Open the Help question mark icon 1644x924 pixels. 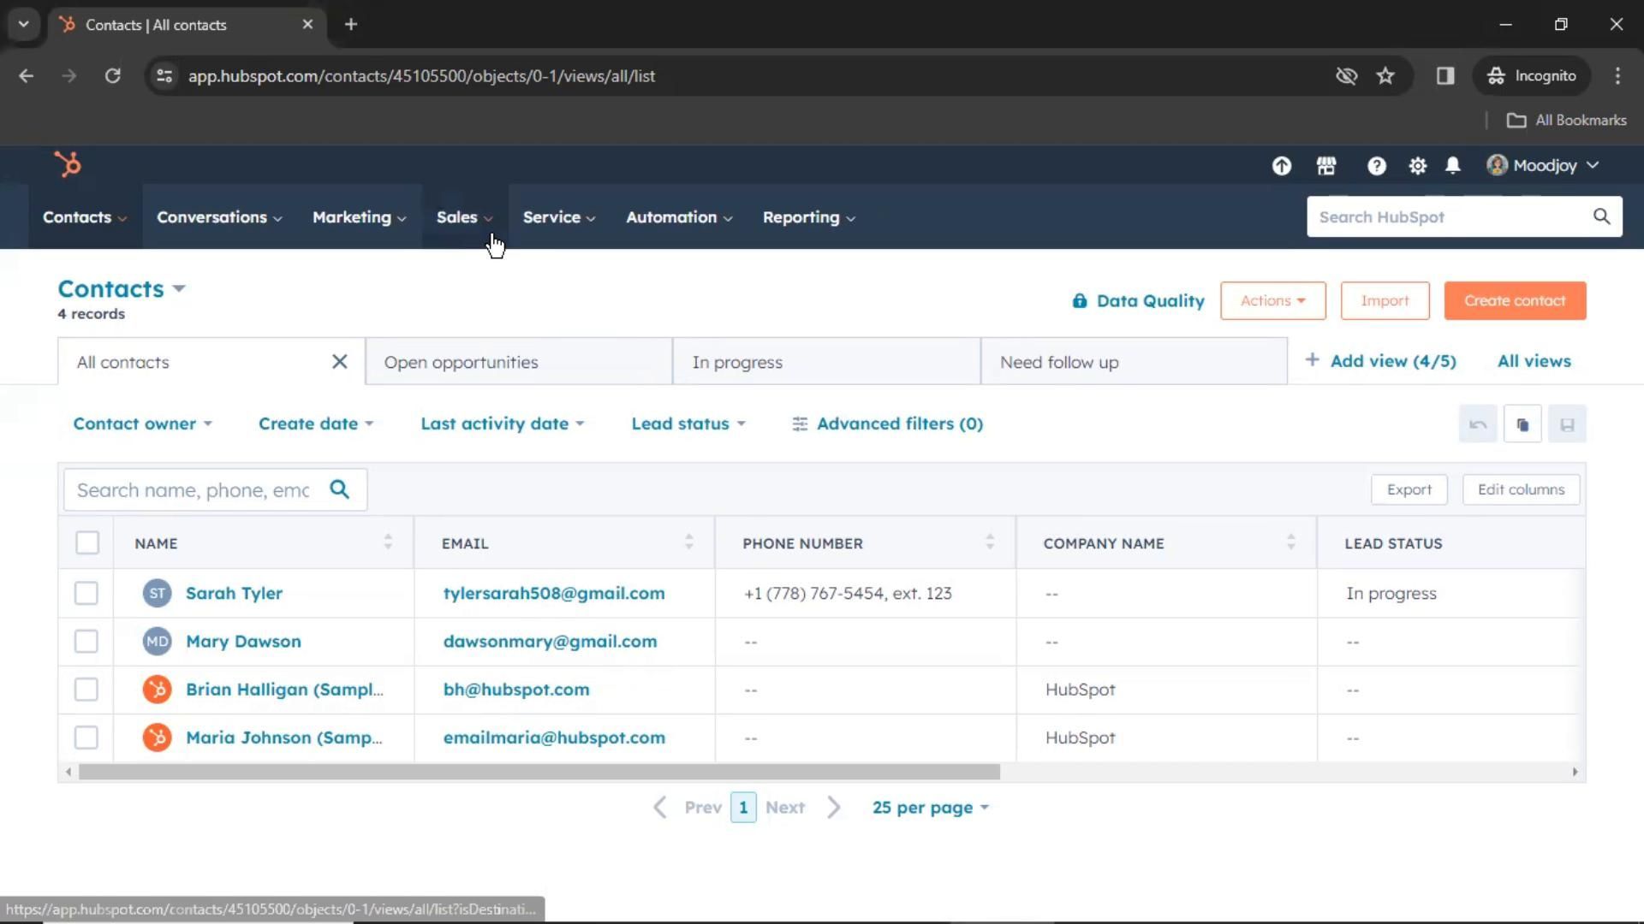pos(1376,166)
